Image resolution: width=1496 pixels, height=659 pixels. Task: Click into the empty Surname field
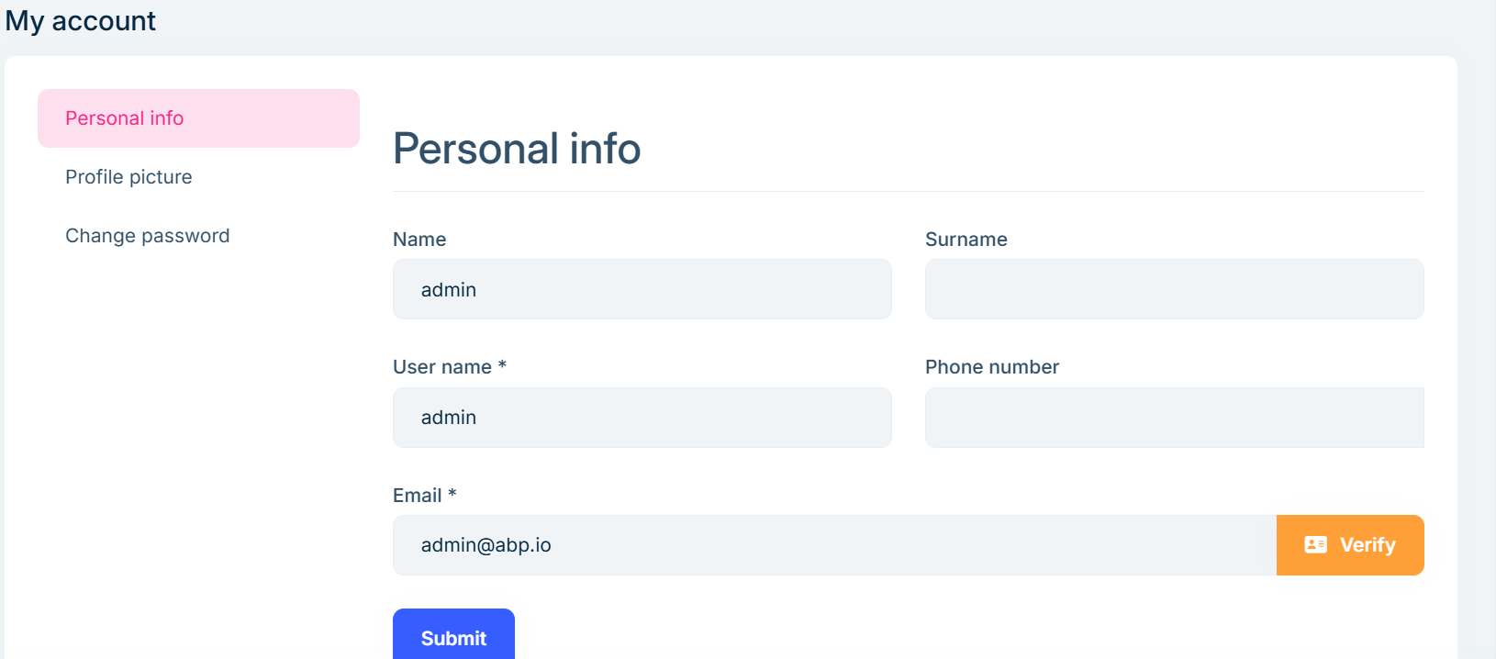1174,289
